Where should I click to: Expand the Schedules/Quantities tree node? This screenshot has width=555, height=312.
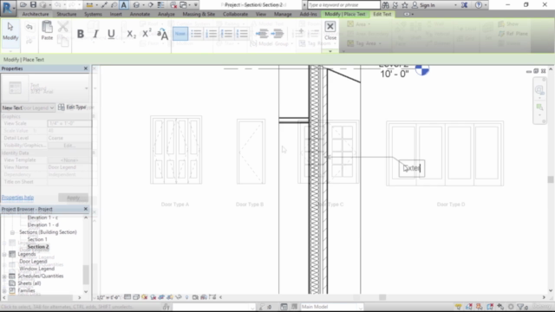4,276
